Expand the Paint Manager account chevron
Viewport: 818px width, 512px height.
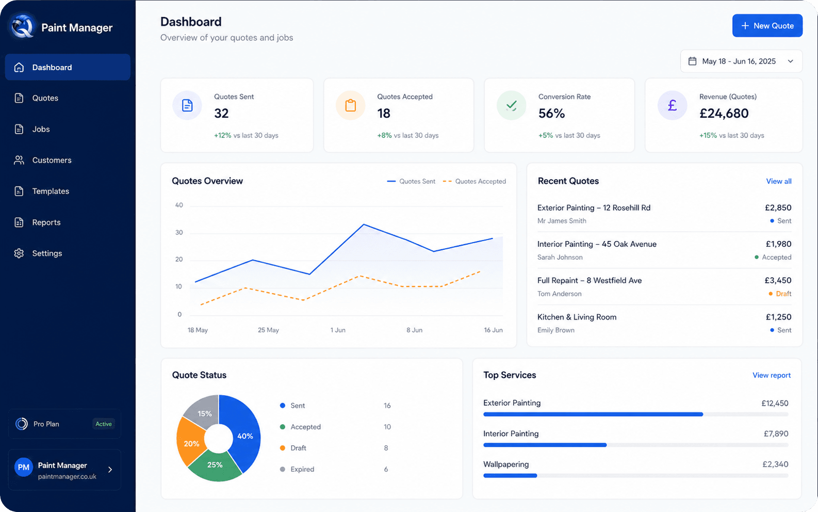pos(110,470)
